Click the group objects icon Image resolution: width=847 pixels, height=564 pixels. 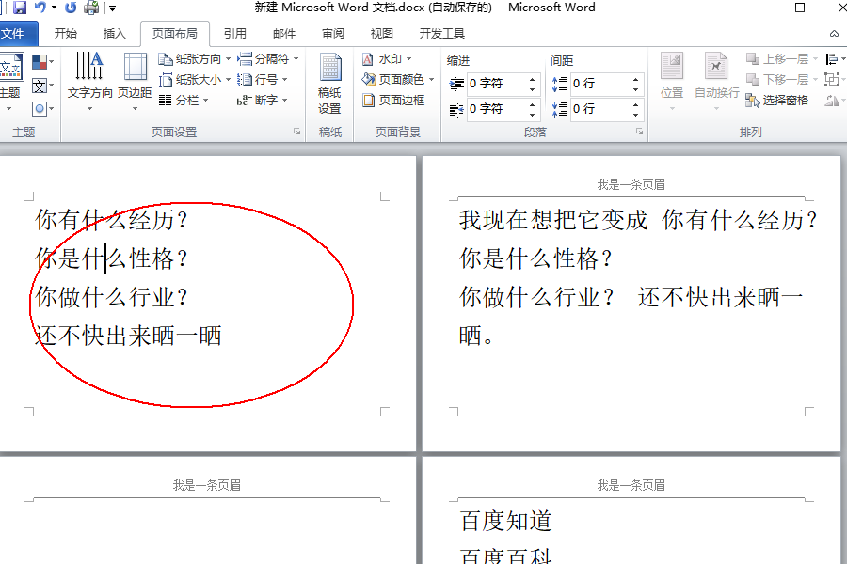pyautogui.click(x=835, y=80)
